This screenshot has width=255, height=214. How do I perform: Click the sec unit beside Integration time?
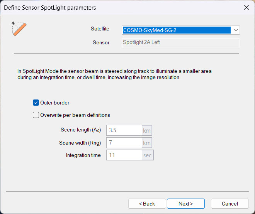148,155
